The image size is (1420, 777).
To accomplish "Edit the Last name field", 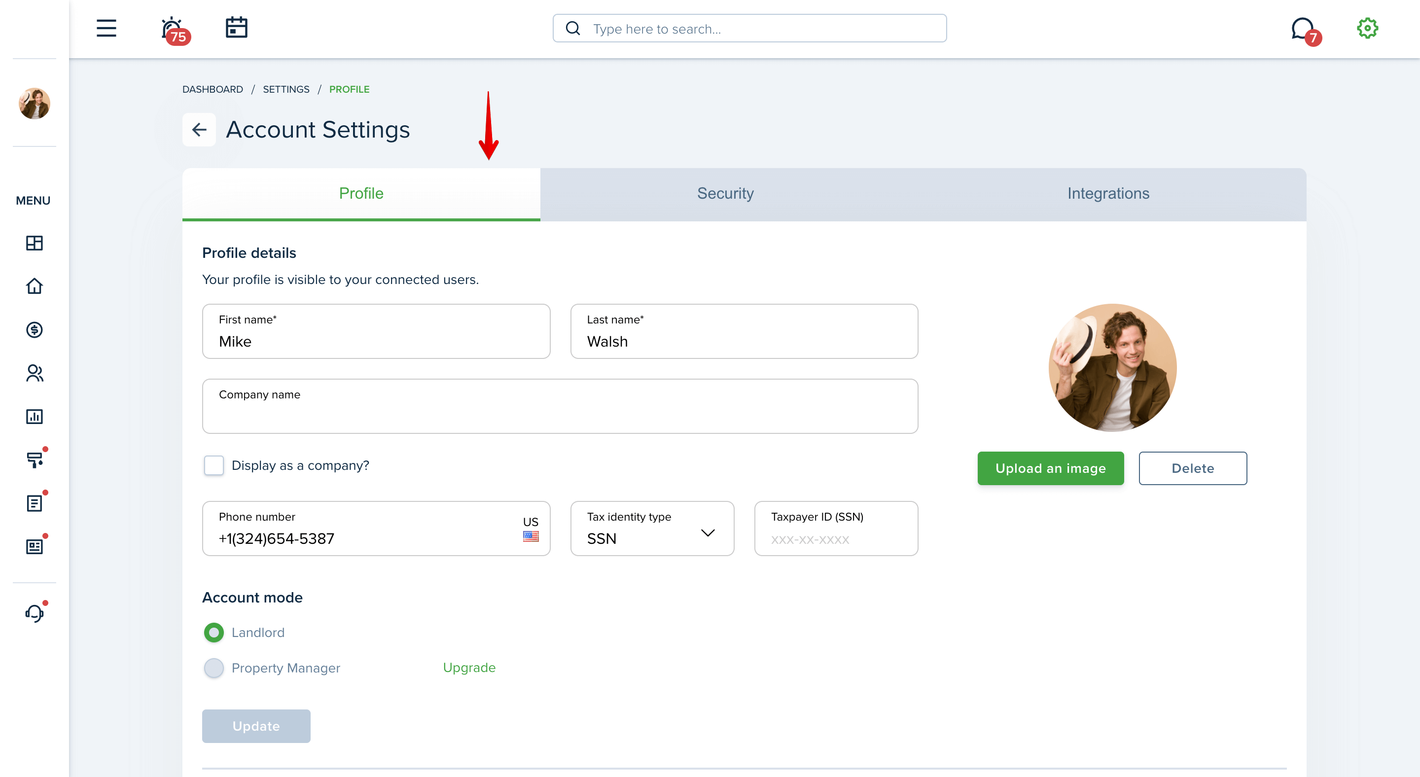I will click(744, 331).
